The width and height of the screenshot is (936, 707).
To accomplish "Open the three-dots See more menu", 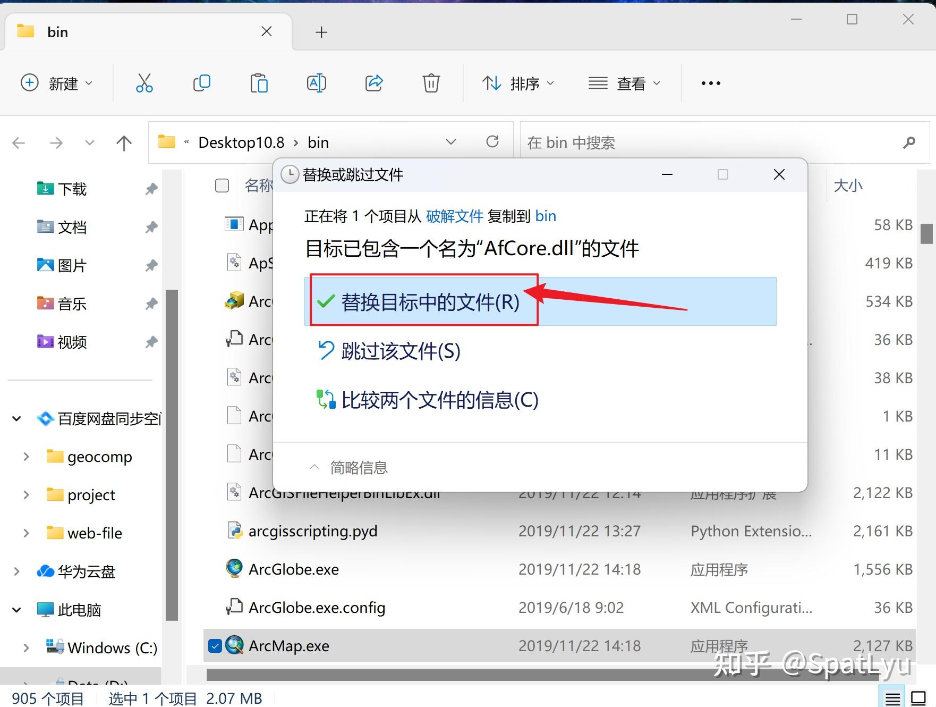I will click(711, 83).
